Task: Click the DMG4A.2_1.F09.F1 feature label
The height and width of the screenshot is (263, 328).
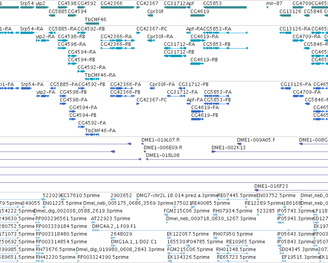Action: 114,226
